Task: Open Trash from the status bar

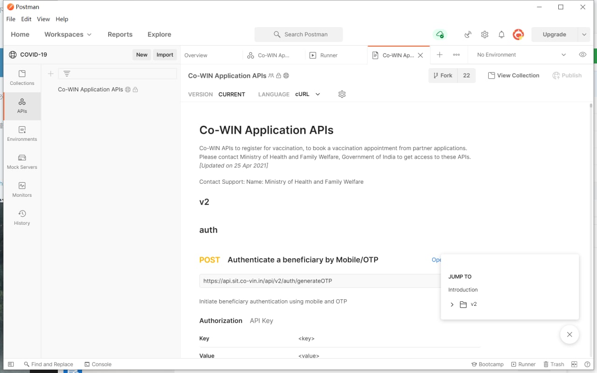Action: click(554, 365)
